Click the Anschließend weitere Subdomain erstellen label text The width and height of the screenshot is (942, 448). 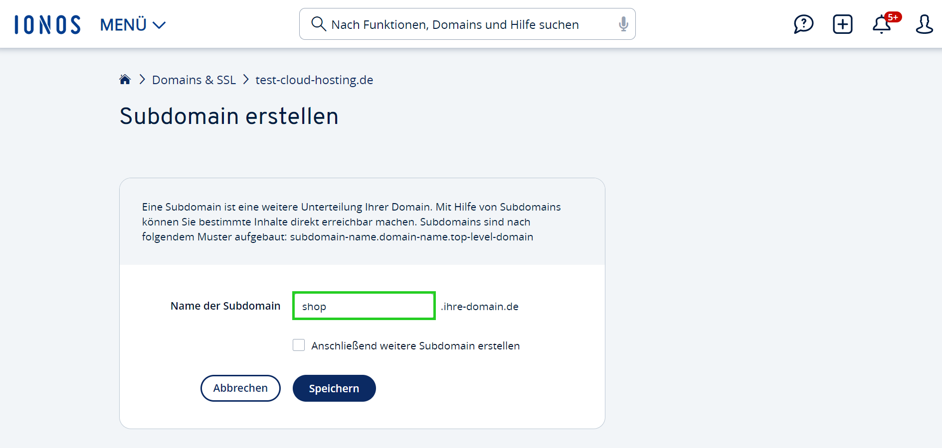(415, 345)
